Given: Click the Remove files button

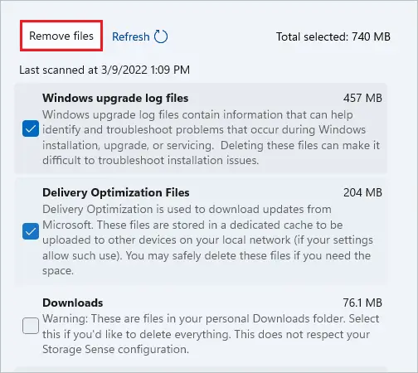Looking at the screenshot, I should tap(61, 36).
